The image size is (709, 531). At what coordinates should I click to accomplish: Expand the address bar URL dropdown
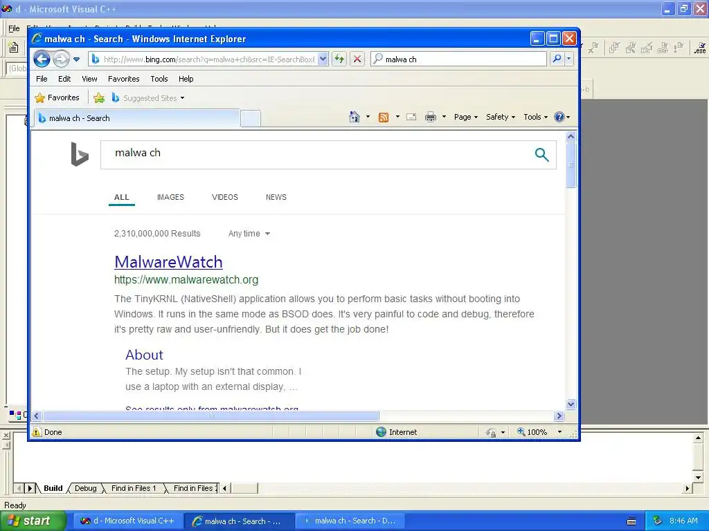tap(323, 59)
